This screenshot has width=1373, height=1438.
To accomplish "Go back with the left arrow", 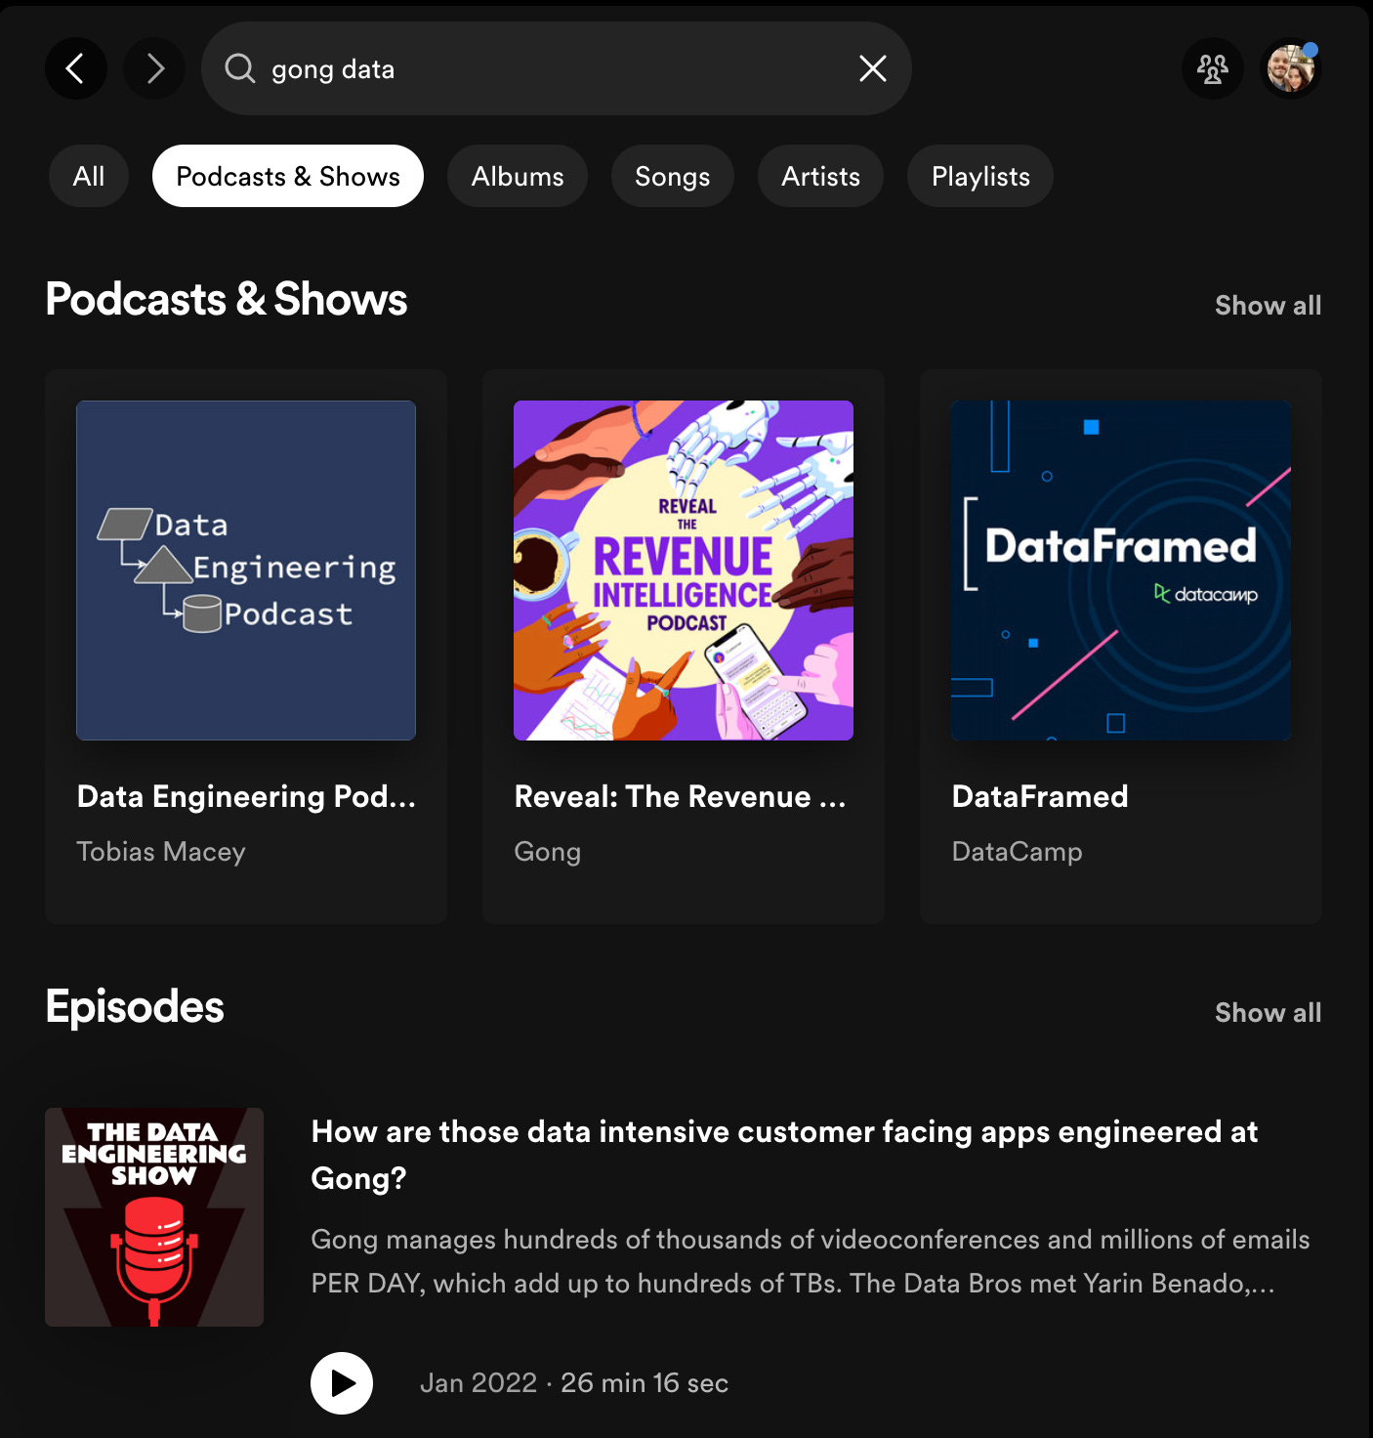I will [76, 68].
